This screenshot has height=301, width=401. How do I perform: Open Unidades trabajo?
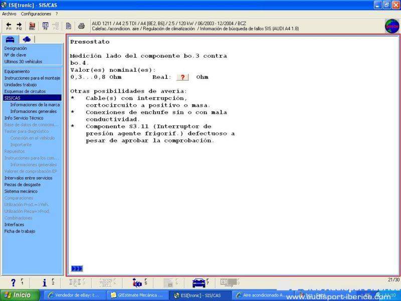pos(21,85)
